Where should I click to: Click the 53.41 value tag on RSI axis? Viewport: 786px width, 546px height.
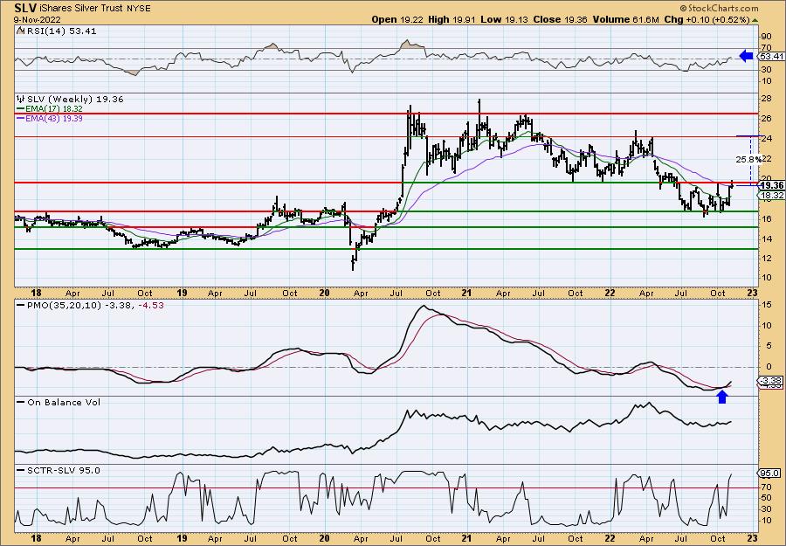coord(771,56)
